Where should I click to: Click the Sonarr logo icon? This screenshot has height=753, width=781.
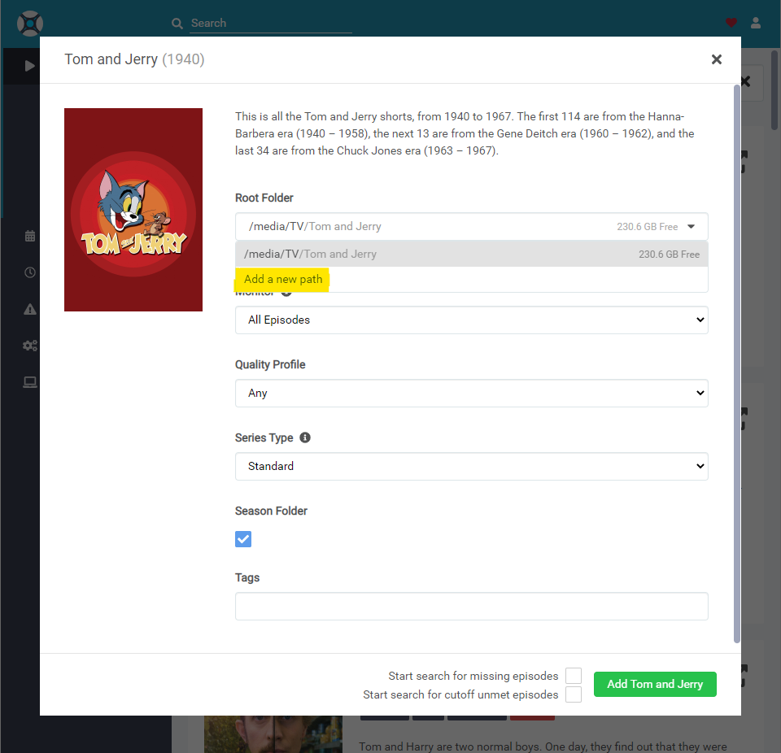click(x=30, y=23)
